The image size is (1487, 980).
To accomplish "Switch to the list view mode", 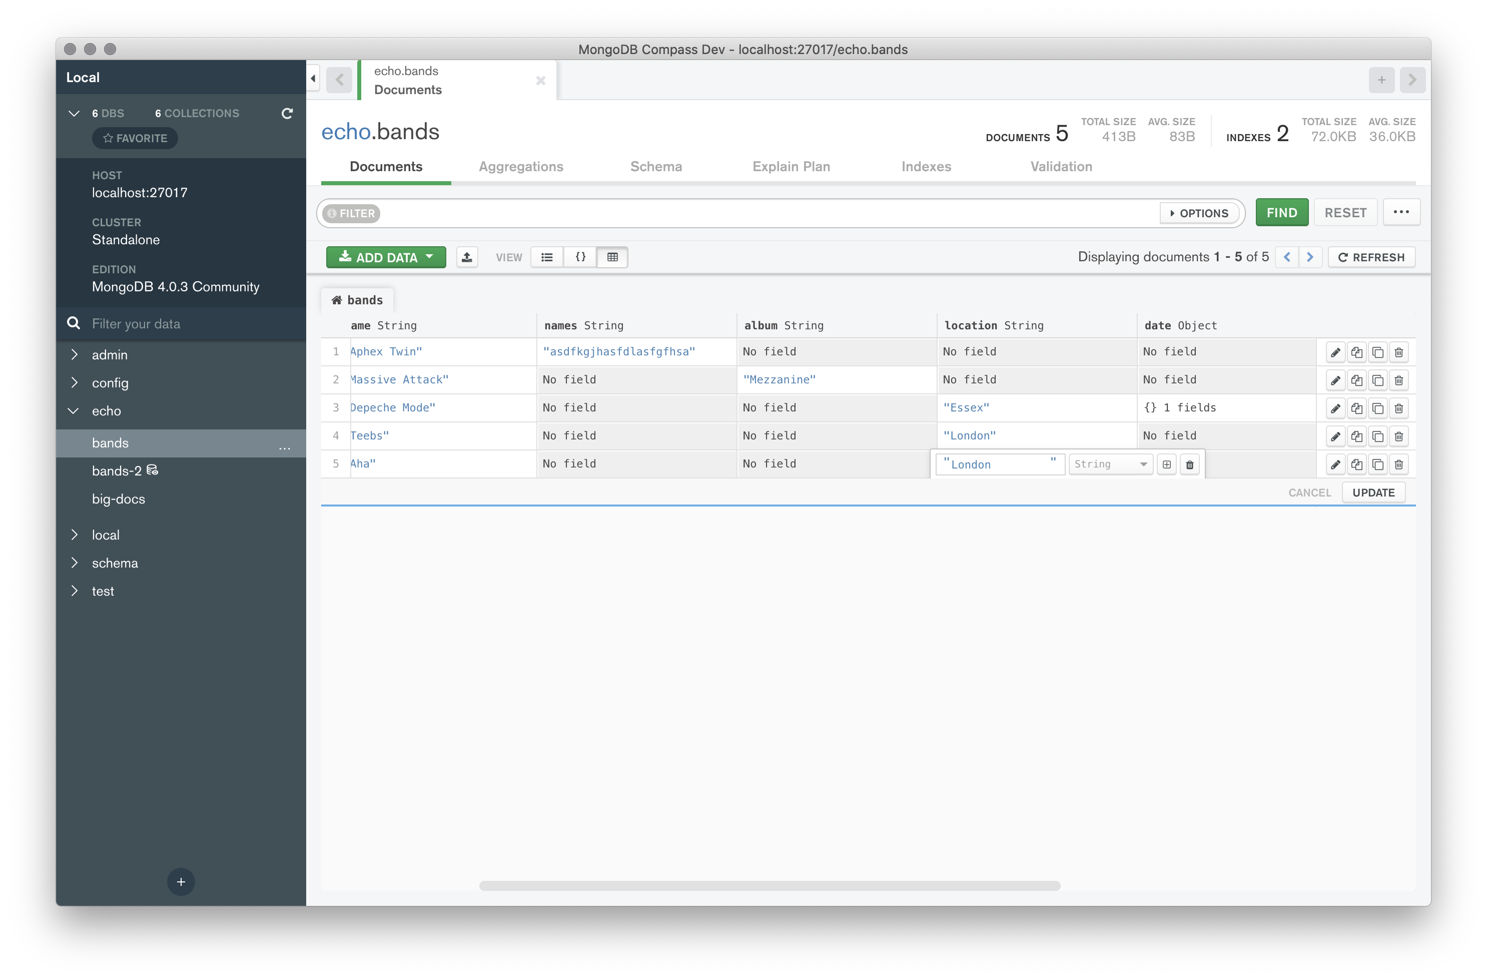I will [547, 257].
